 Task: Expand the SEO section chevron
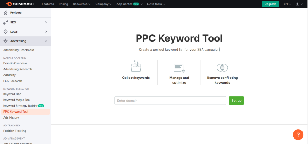click(x=46, y=22)
